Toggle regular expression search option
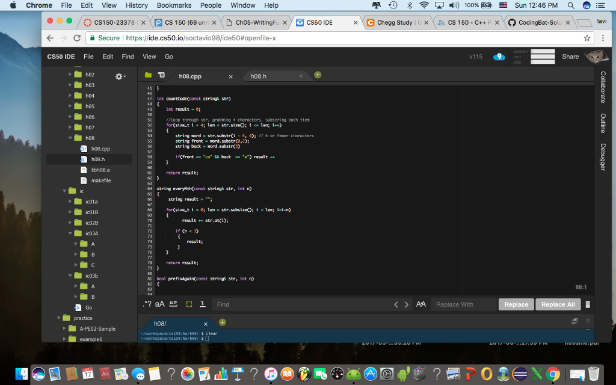Image resolution: width=616 pixels, height=385 pixels. click(147, 304)
